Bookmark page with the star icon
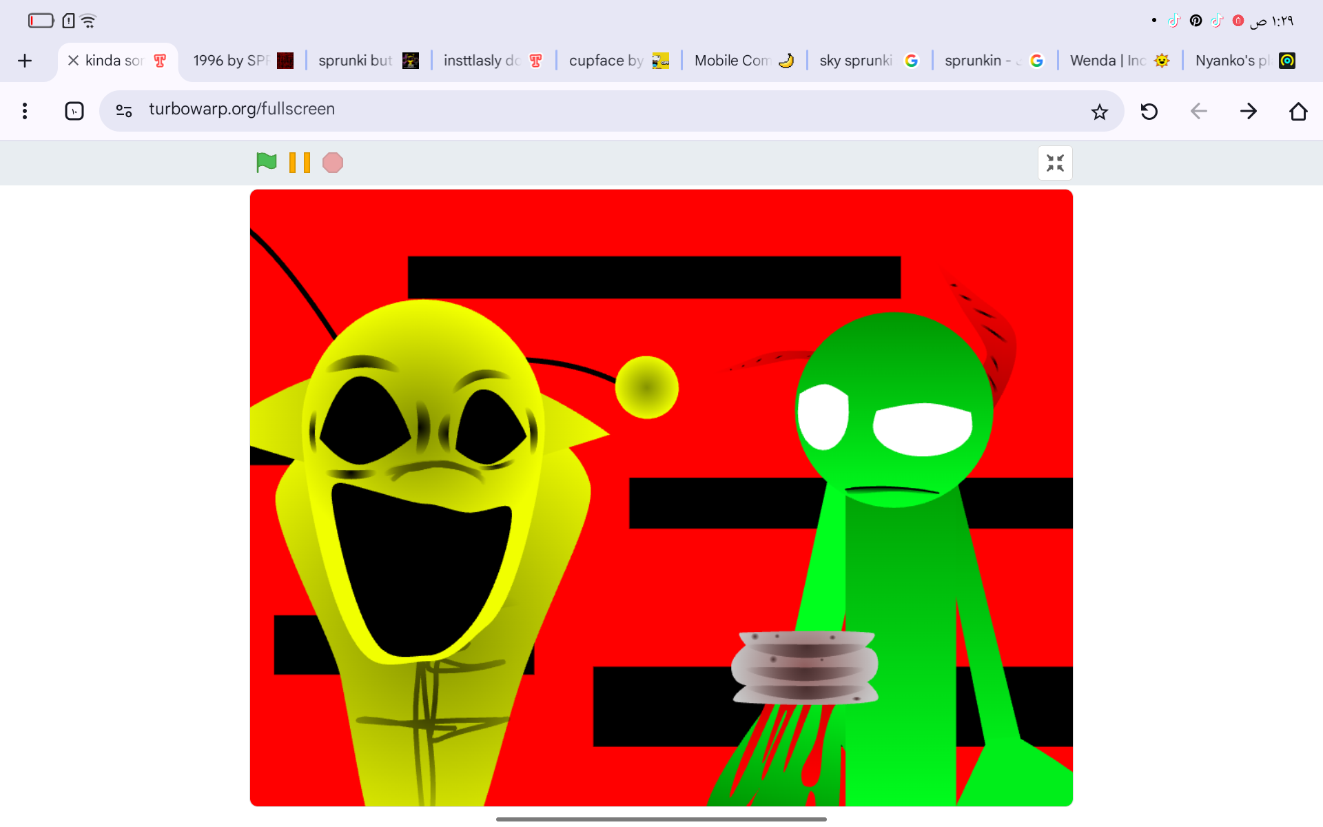The image size is (1323, 827). [x=1099, y=112]
